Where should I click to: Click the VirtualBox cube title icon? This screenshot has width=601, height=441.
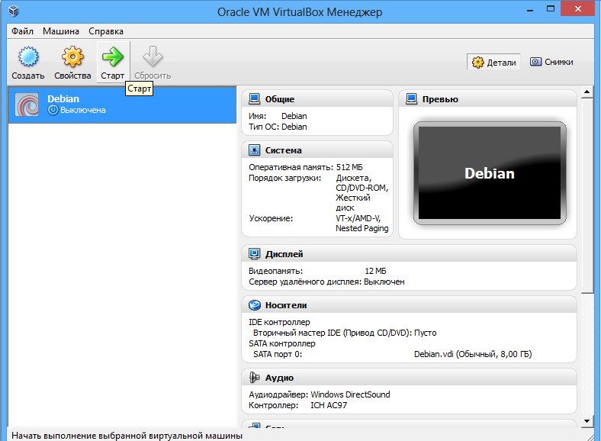(14, 11)
